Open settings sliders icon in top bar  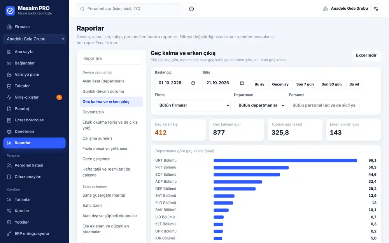pos(376,9)
